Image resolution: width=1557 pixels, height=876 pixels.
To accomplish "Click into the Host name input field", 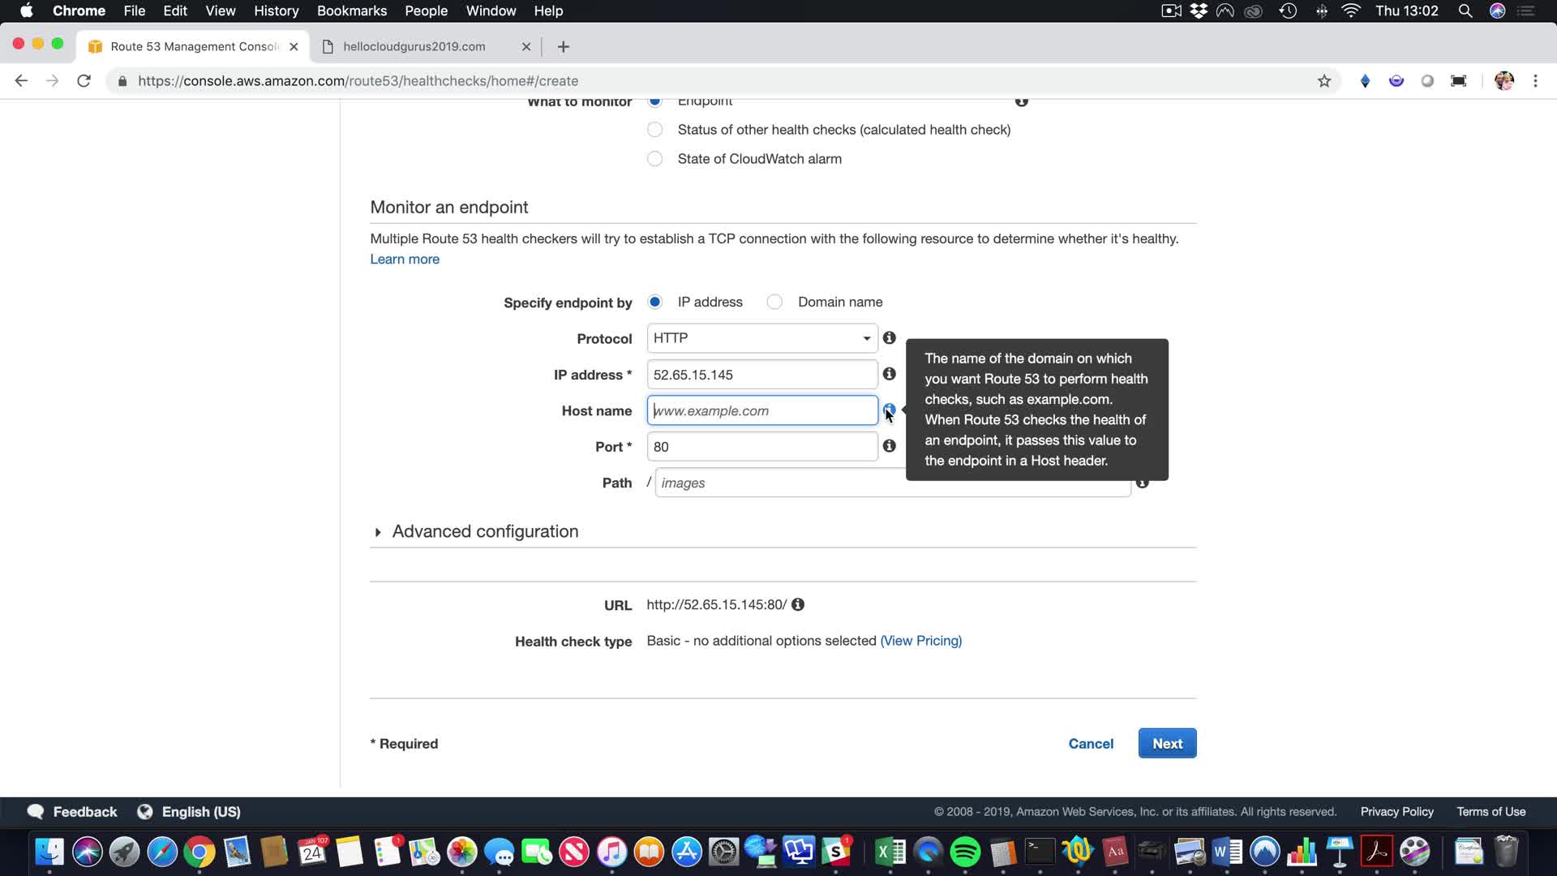I will [x=761, y=410].
